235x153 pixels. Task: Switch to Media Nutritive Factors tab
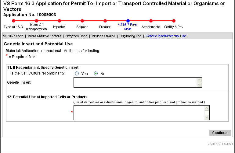[44, 36]
